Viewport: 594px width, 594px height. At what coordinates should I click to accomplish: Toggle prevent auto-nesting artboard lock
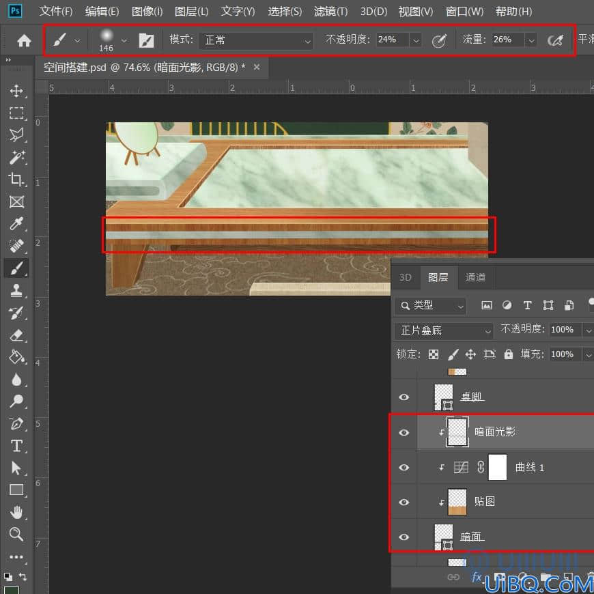tap(490, 354)
